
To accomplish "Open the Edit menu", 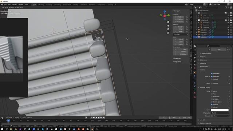I will [x=9, y=4].
